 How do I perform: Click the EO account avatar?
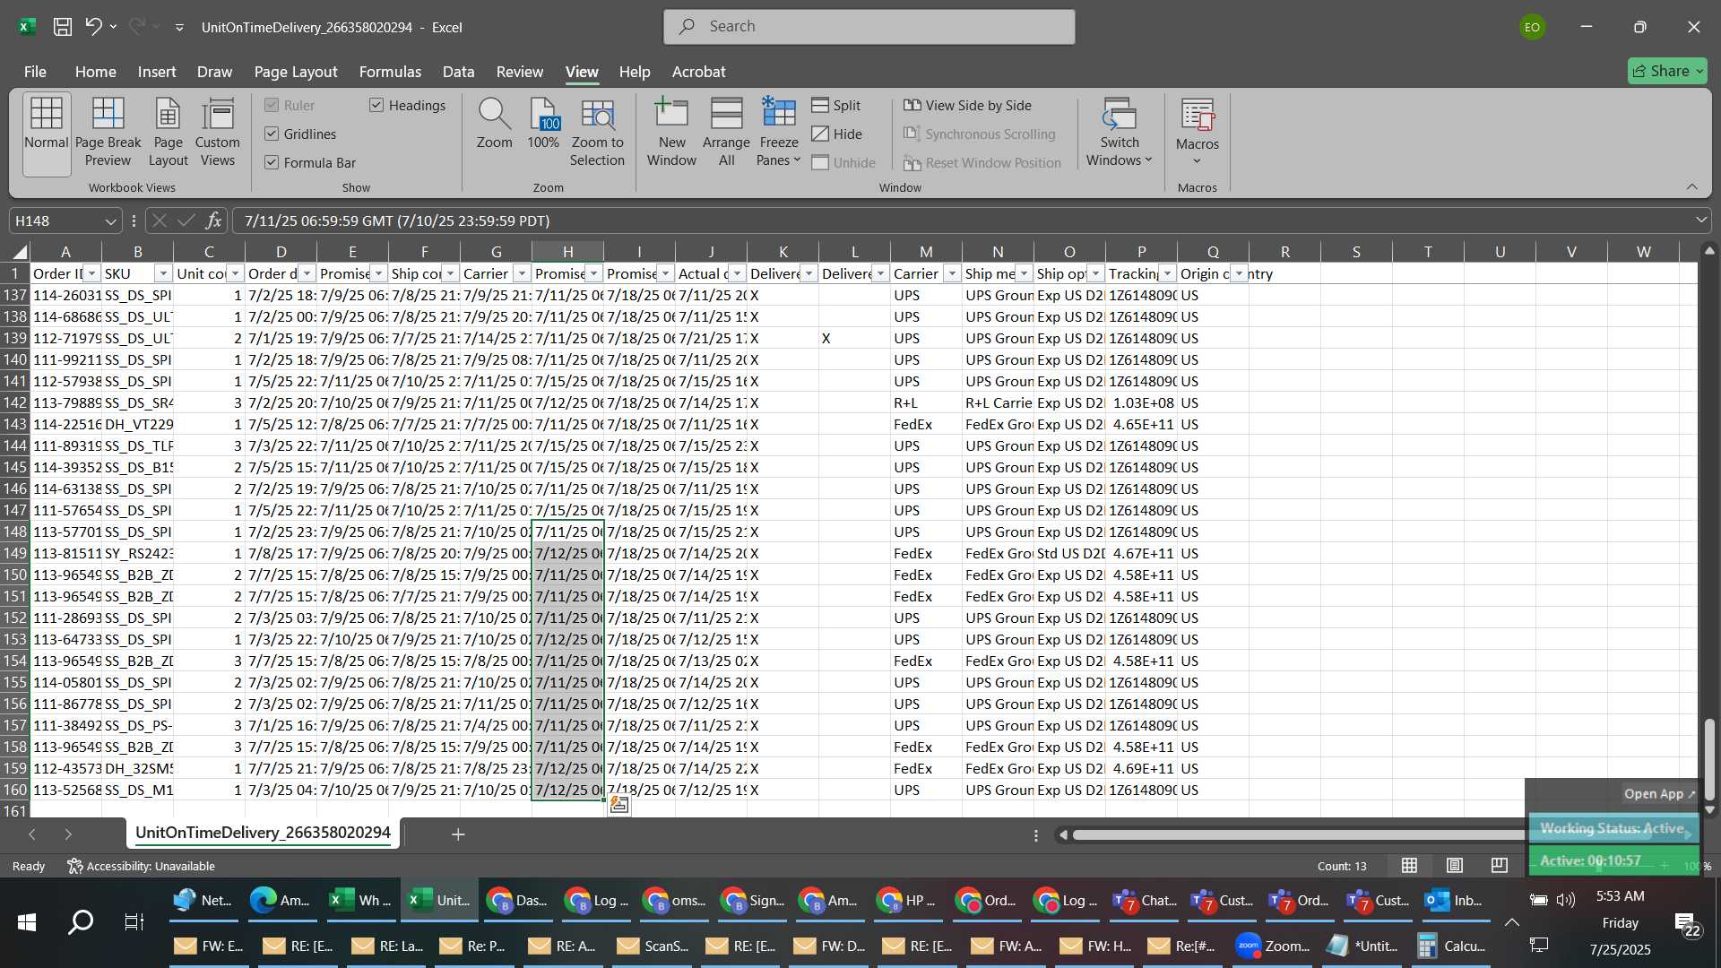click(1532, 27)
